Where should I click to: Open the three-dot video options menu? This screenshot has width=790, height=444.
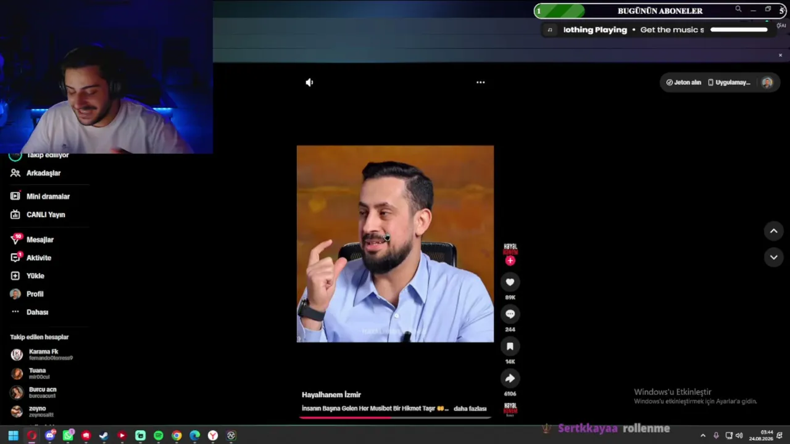(x=481, y=83)
